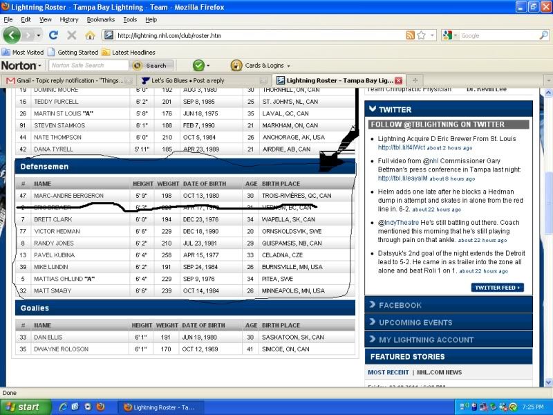The image size is (553, 415).
Task: Collapse the Twitter panel
Action: pyautogui.click(x=448, y=109)
